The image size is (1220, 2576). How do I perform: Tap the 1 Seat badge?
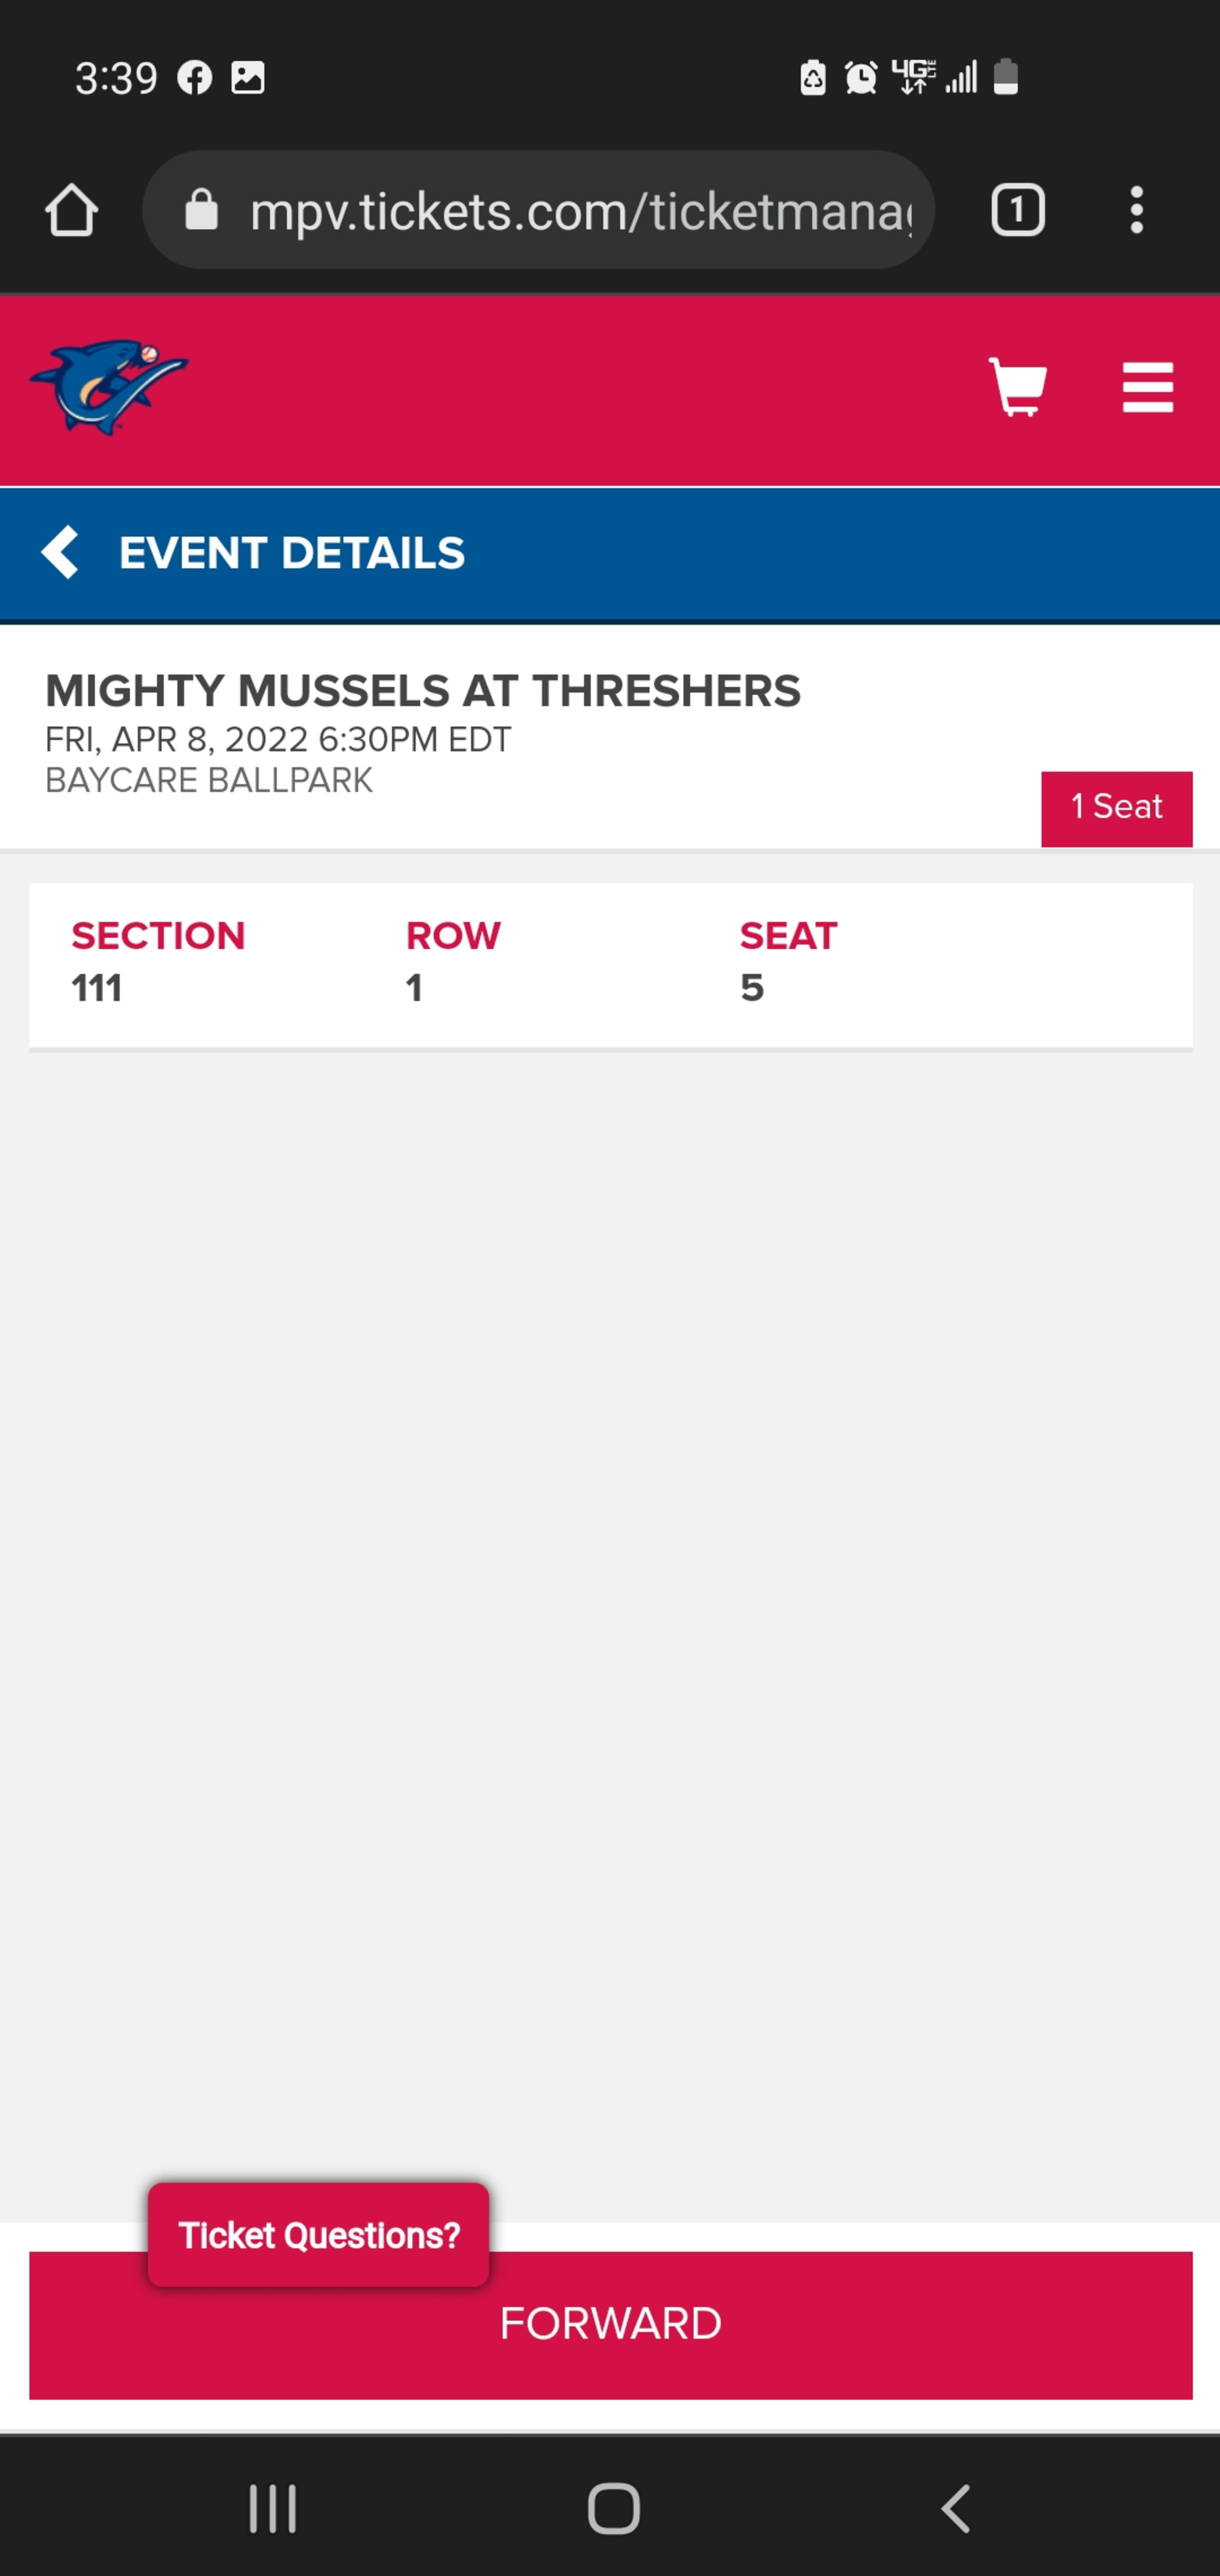click(x=1116, y=808)
